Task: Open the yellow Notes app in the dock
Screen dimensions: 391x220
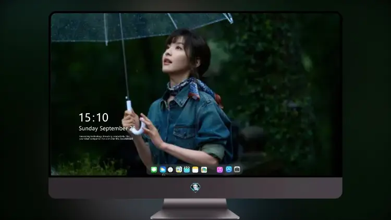Action: (x=195, y=170)
